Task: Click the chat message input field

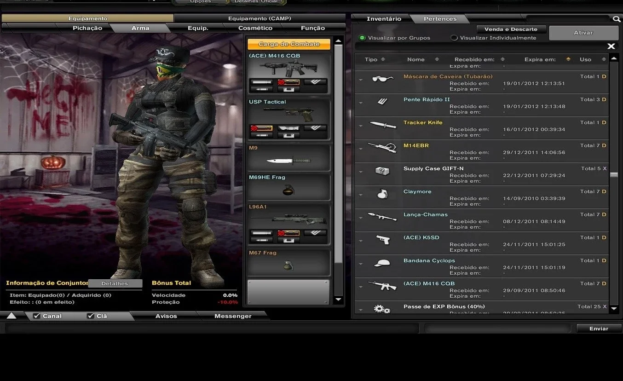Action: pyautogui.click(x=212, y=328)
